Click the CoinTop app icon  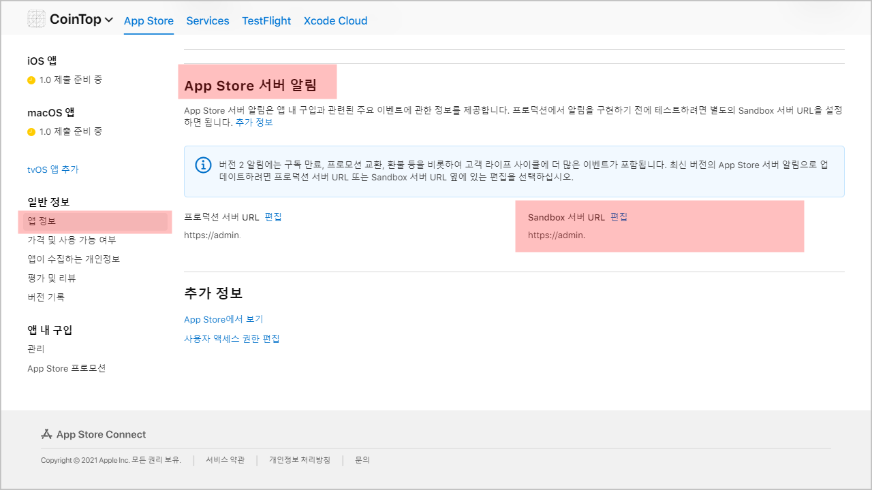tap(36, 20)
